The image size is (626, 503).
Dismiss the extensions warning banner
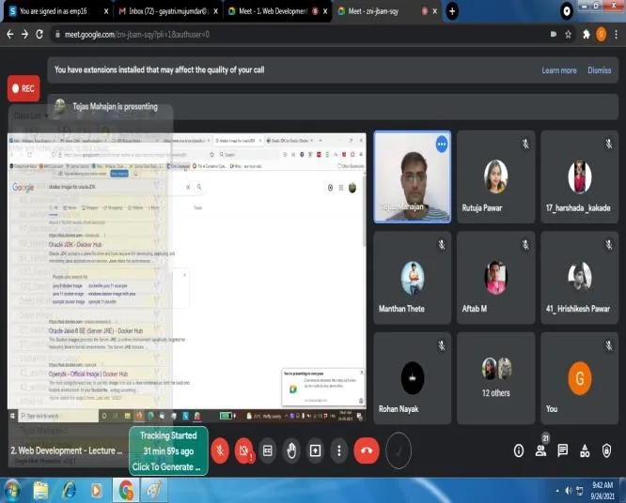click(600, 70)
